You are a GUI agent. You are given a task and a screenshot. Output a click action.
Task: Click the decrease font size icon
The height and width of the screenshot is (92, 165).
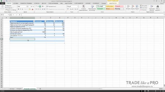(x=34, y=6)
